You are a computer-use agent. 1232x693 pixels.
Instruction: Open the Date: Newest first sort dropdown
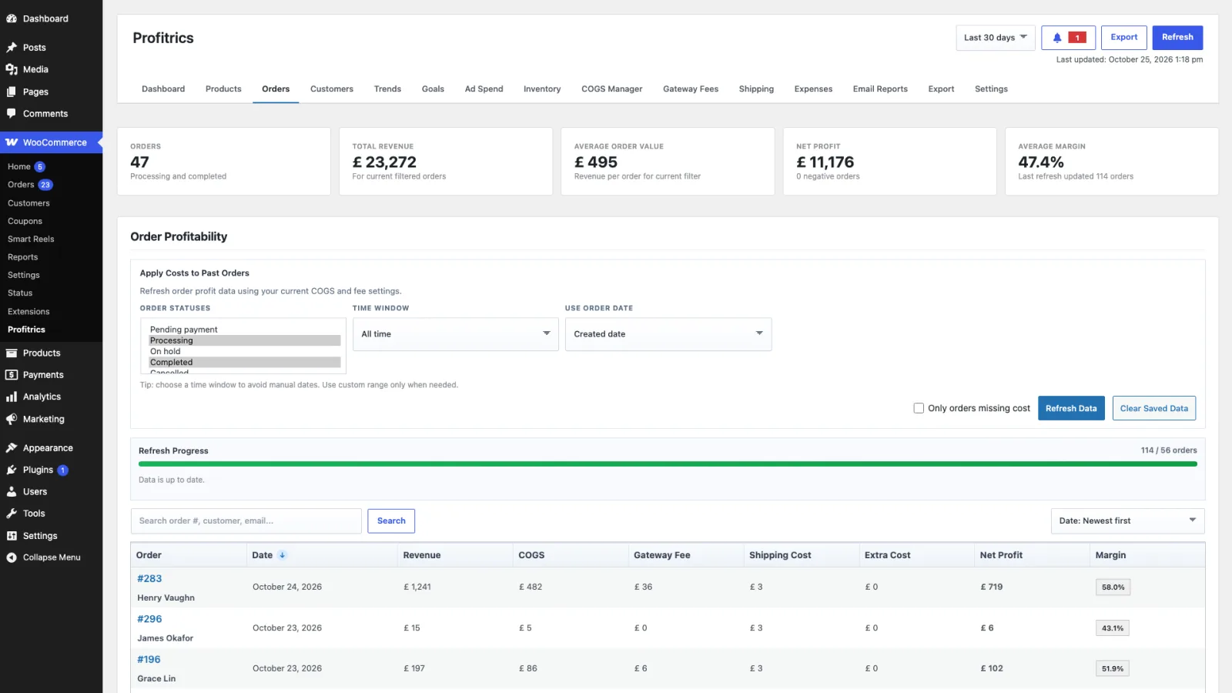tap(1127, 521)
